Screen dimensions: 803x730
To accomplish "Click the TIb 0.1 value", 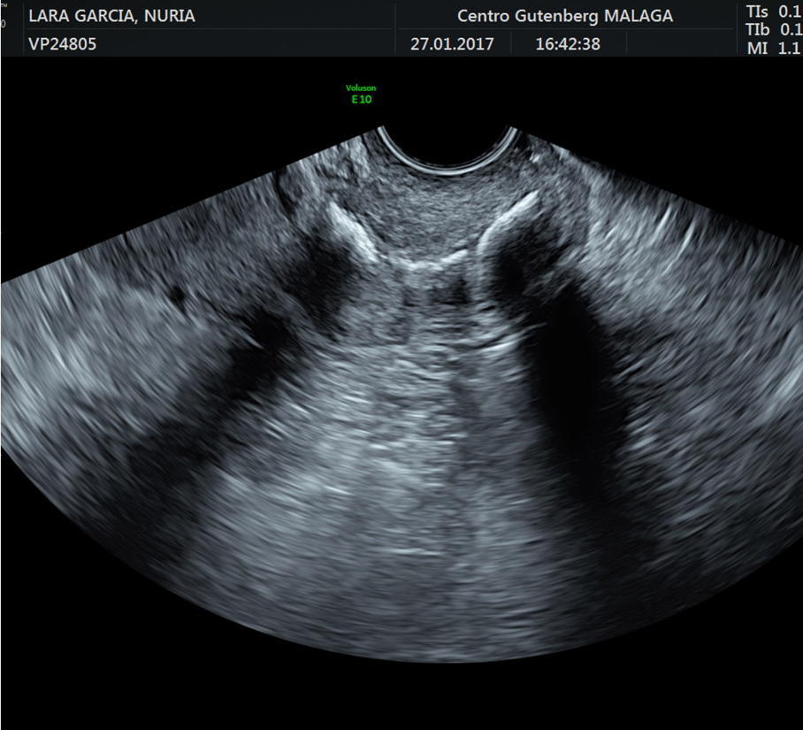I will click(x=774, y=30).
